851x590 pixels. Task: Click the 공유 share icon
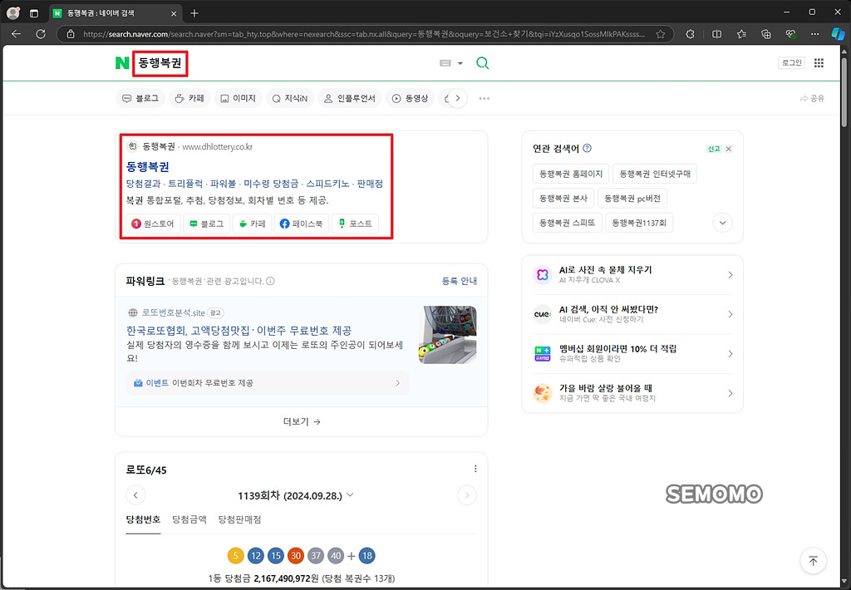pos(812,98)
